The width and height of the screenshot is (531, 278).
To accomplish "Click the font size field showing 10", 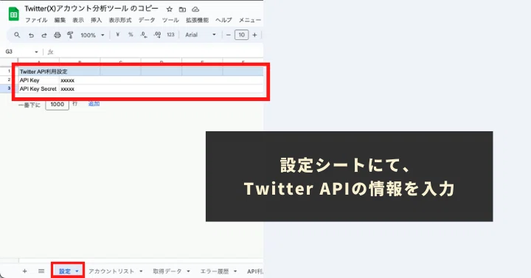I will coord(241,35).
